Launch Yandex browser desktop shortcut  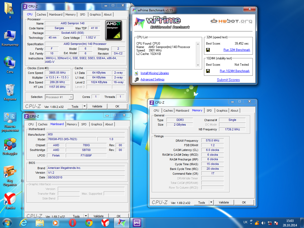10,201
